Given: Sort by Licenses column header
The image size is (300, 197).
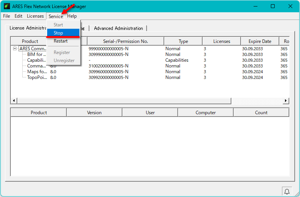Looking at the screenshot, I should [222, 41].
